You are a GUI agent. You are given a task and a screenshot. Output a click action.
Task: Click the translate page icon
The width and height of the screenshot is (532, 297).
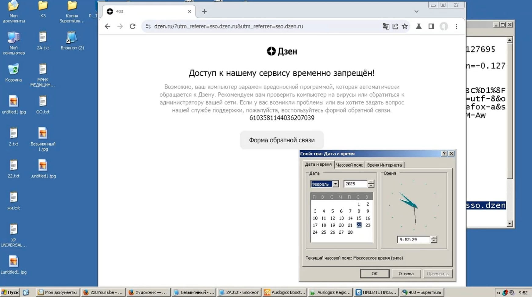click(386, 26)
